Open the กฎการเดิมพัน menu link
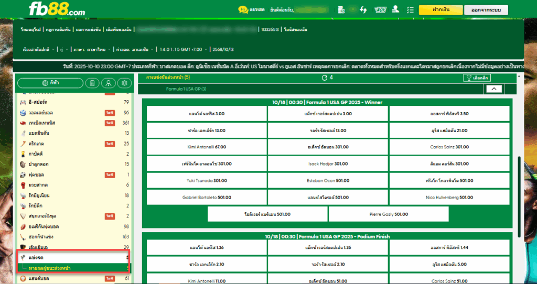 click(x=59, y=30)
